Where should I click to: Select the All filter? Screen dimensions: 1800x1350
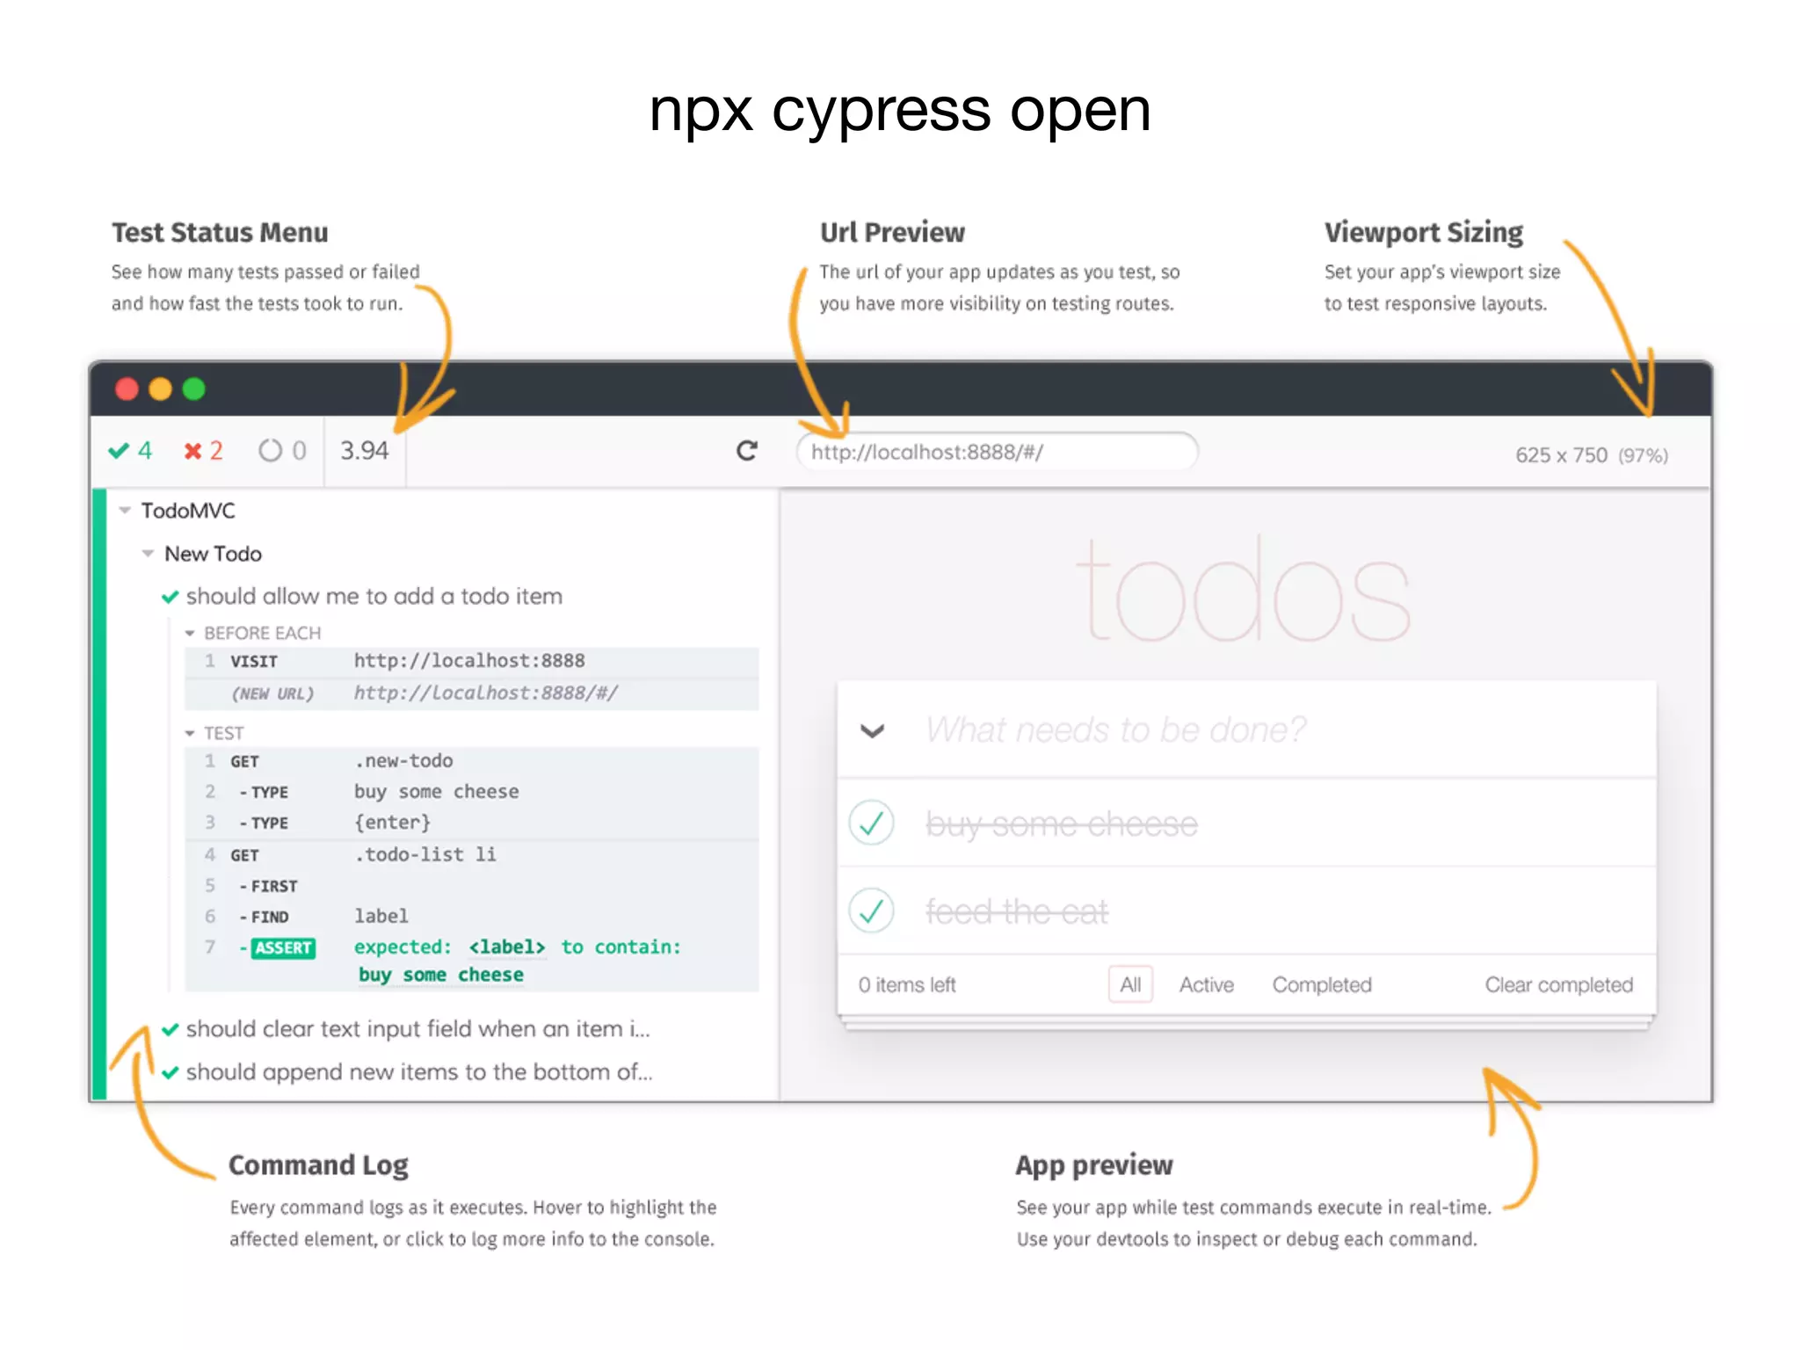coord(1130,985)
